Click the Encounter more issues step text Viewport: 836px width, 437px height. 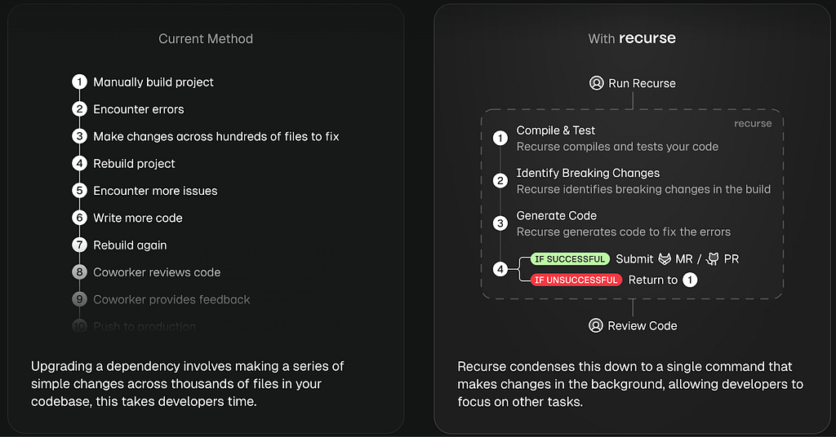tap(155, 191)
